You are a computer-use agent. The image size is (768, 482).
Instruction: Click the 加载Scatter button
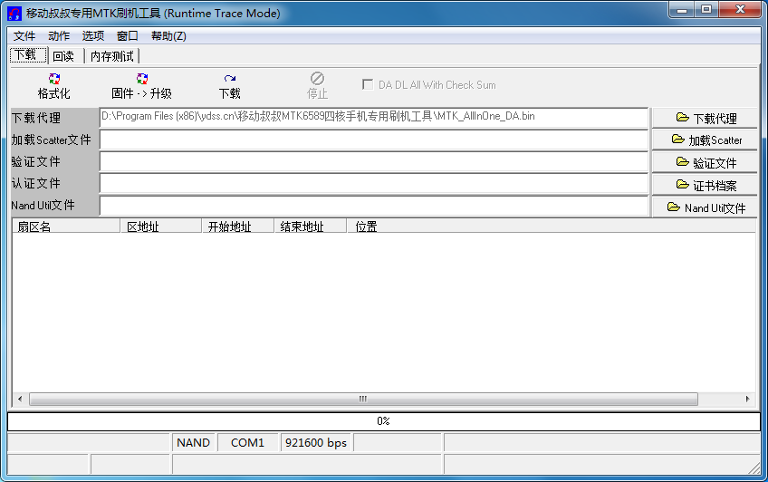click(x=705, y=140)
